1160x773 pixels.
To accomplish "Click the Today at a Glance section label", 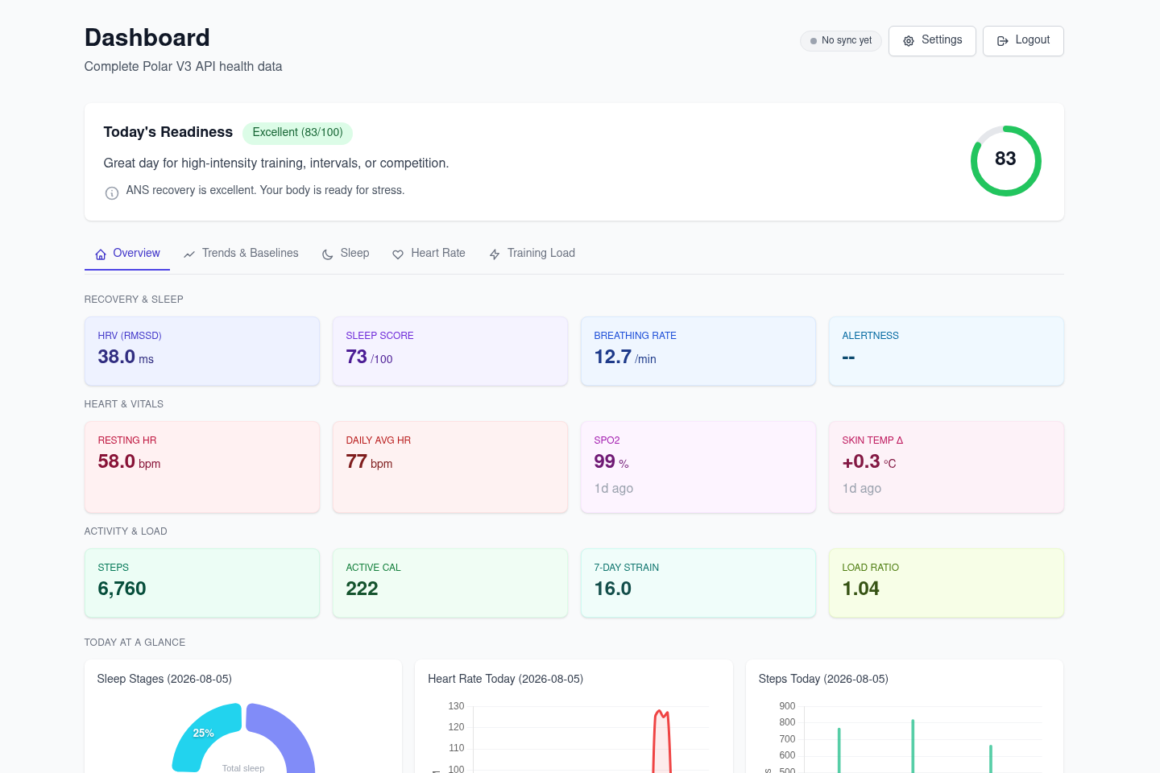I will (x=135, y=643).
